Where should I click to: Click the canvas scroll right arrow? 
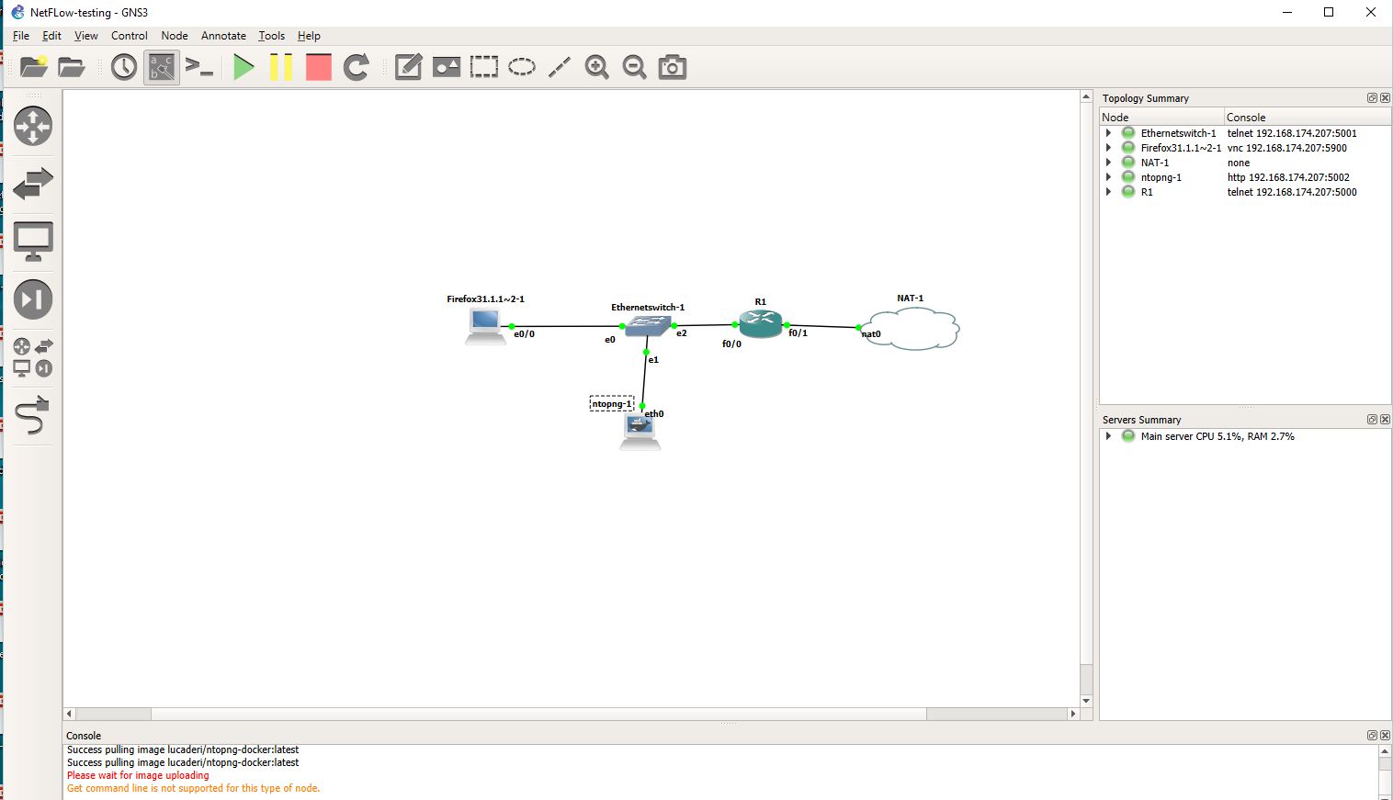pos(1072,714)
